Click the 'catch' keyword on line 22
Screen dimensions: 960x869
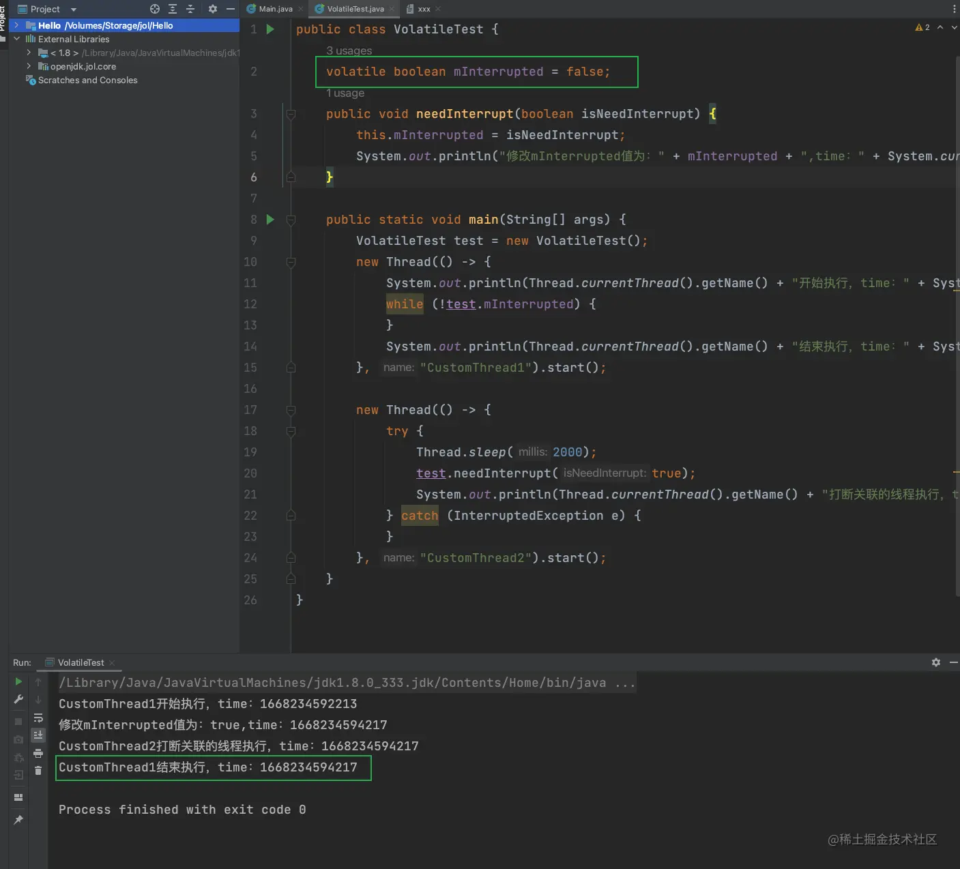coord(420,516)
